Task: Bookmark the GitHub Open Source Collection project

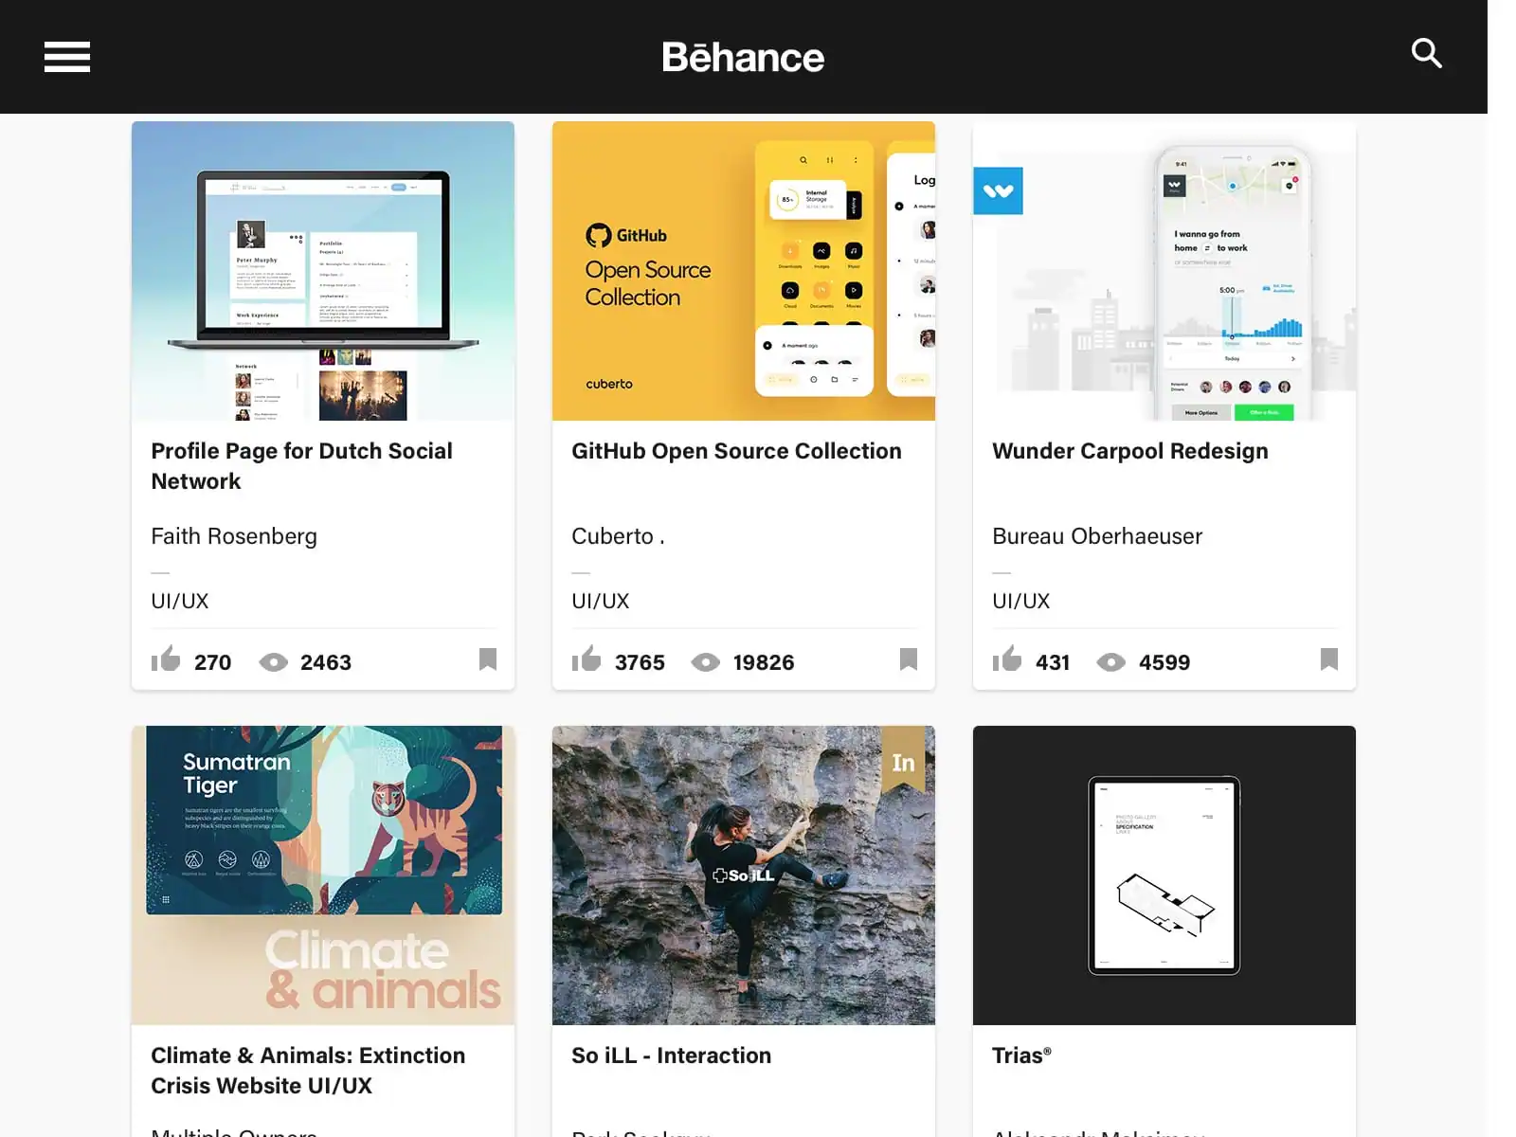Action: point(909,659)
